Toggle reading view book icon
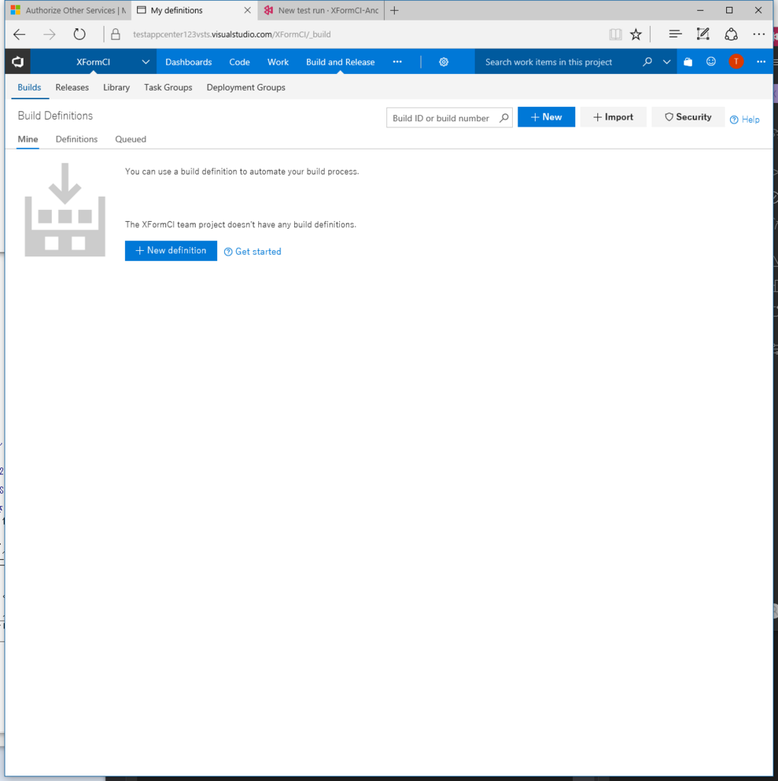The height and width of the screenshot is (781, 778). click(616, 34)
